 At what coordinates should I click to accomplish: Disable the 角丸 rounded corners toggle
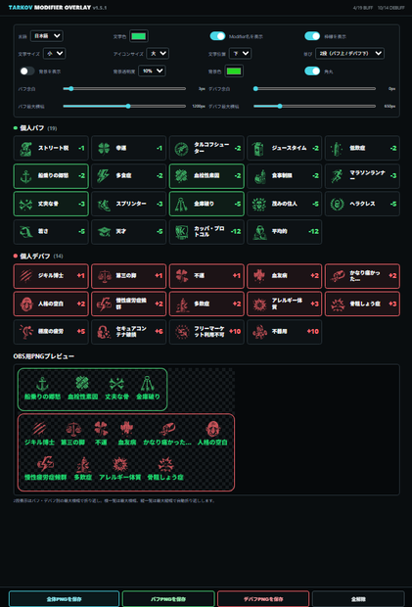click(x=312, y=71)
